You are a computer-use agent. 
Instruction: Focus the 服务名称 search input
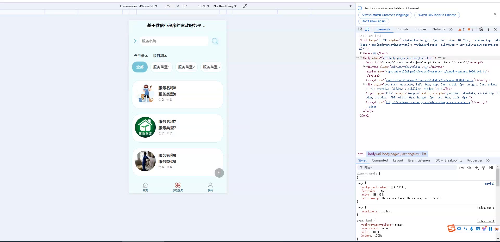click(x=174, y=41)
